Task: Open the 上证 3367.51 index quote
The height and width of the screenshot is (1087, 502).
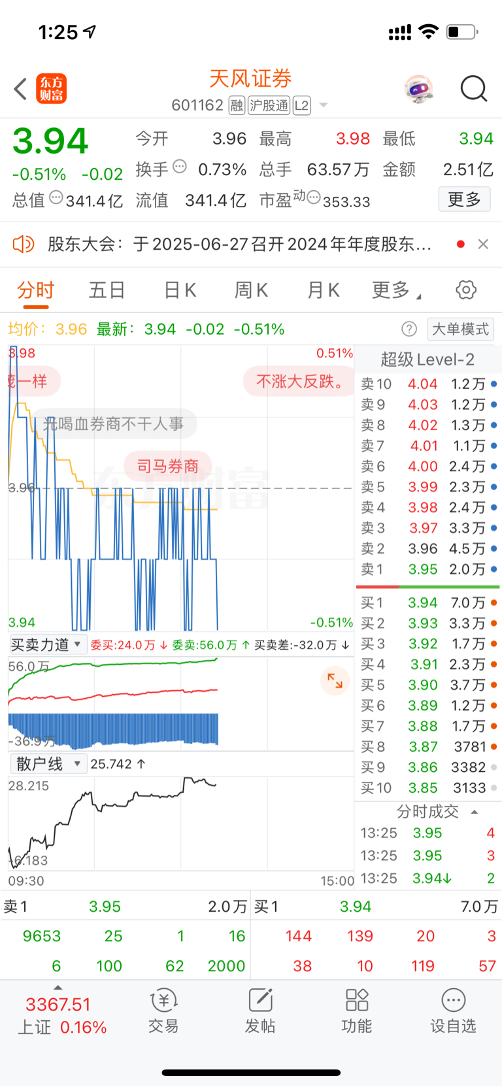Action: coord(61,1016)
